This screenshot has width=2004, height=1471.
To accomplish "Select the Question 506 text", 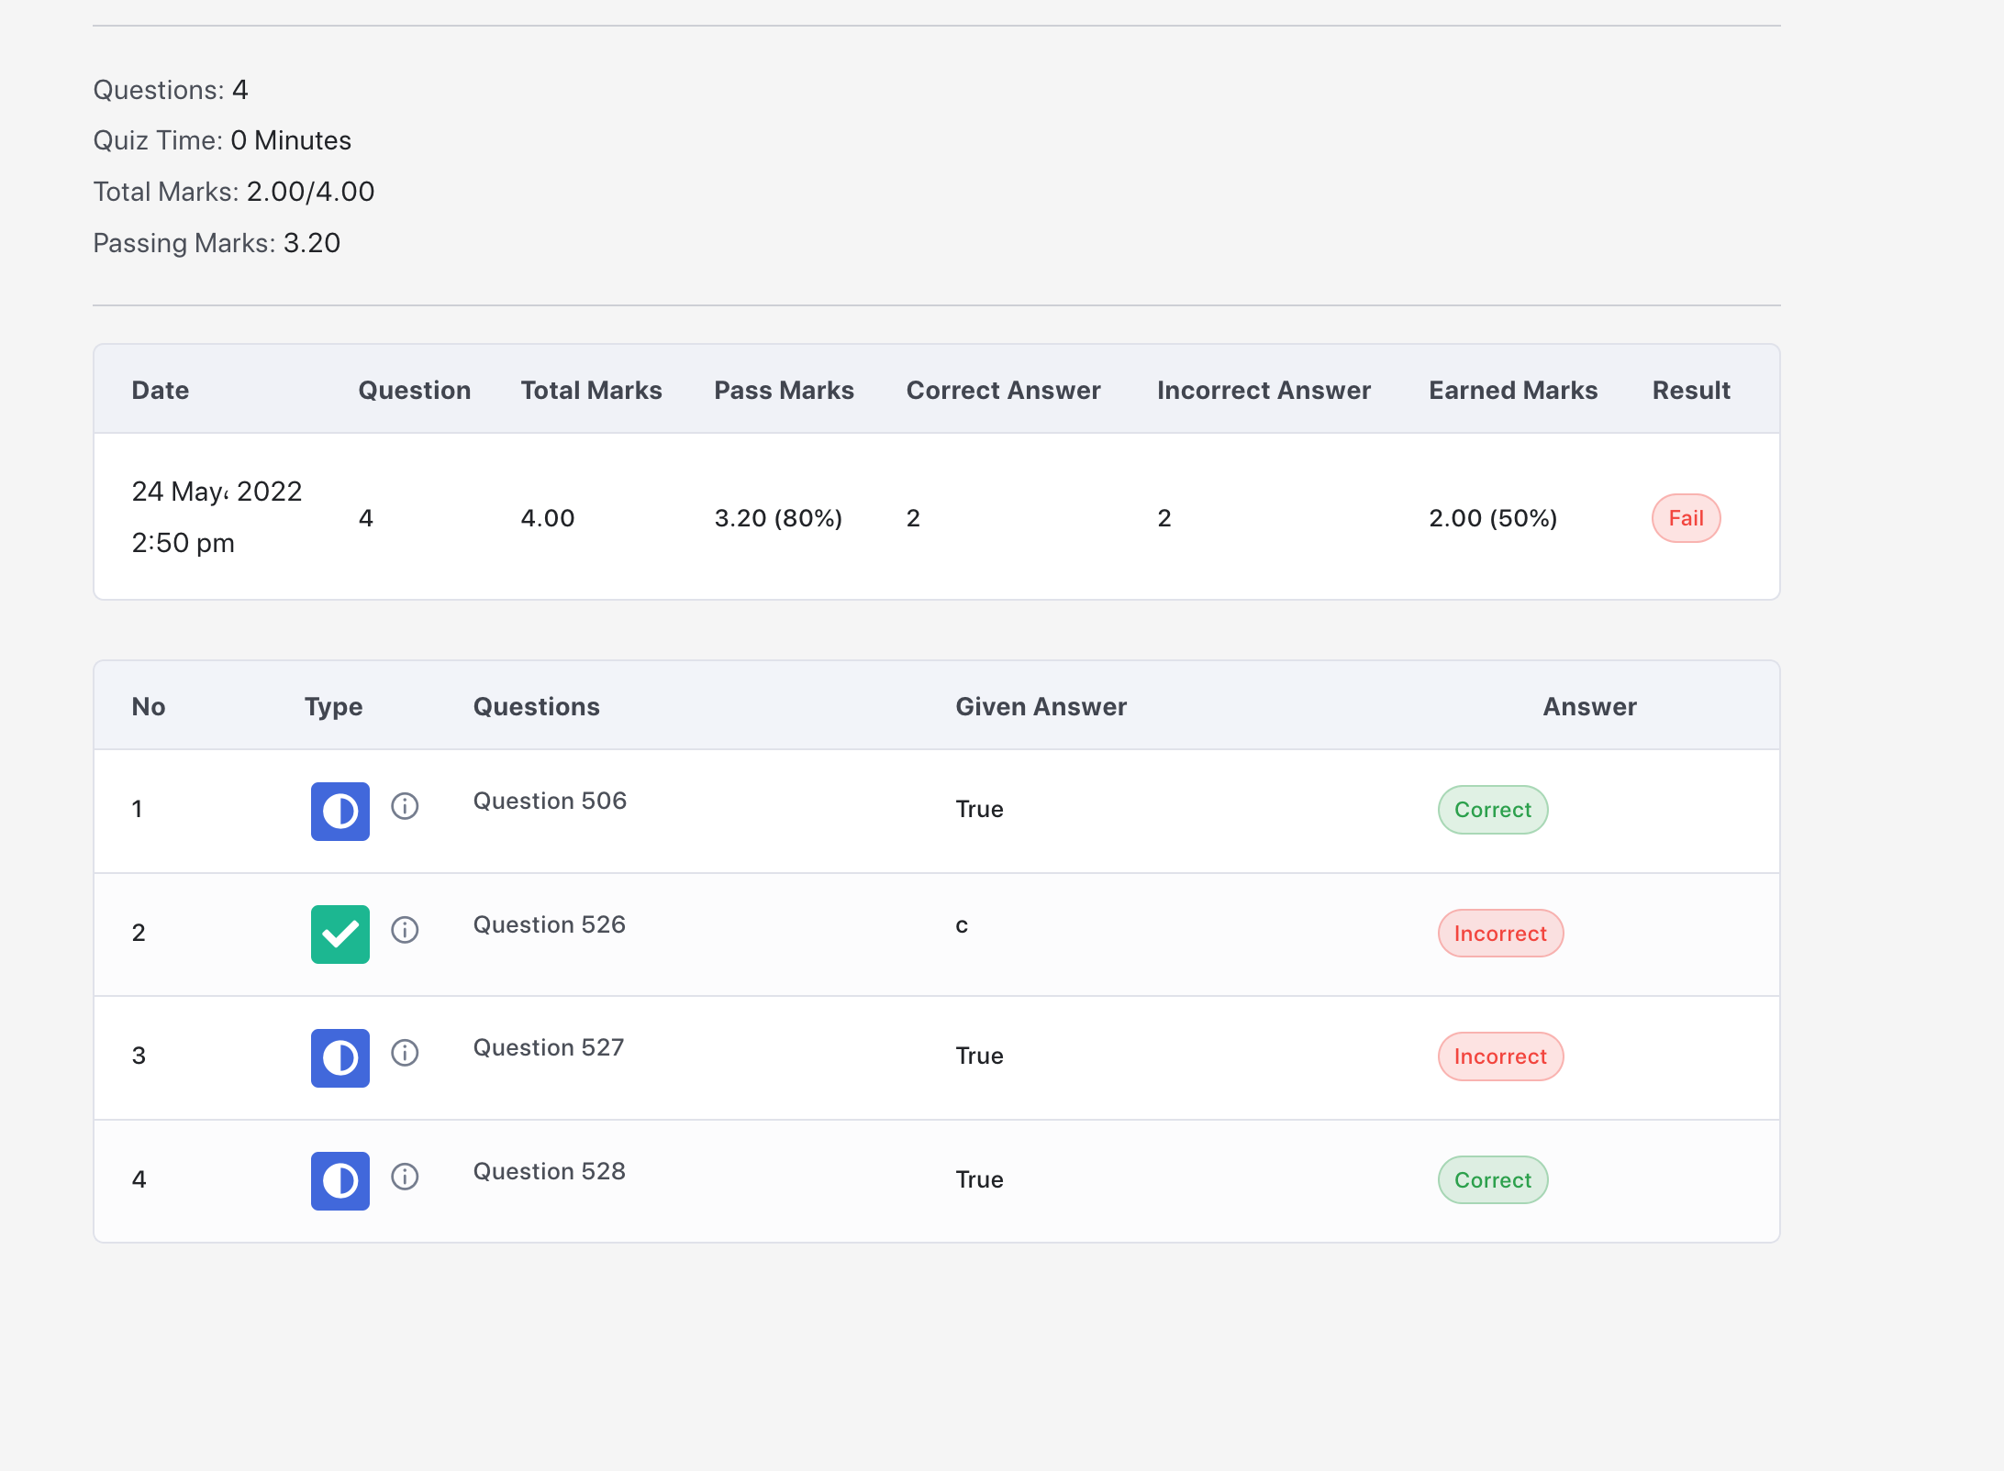I will (550, 801).
